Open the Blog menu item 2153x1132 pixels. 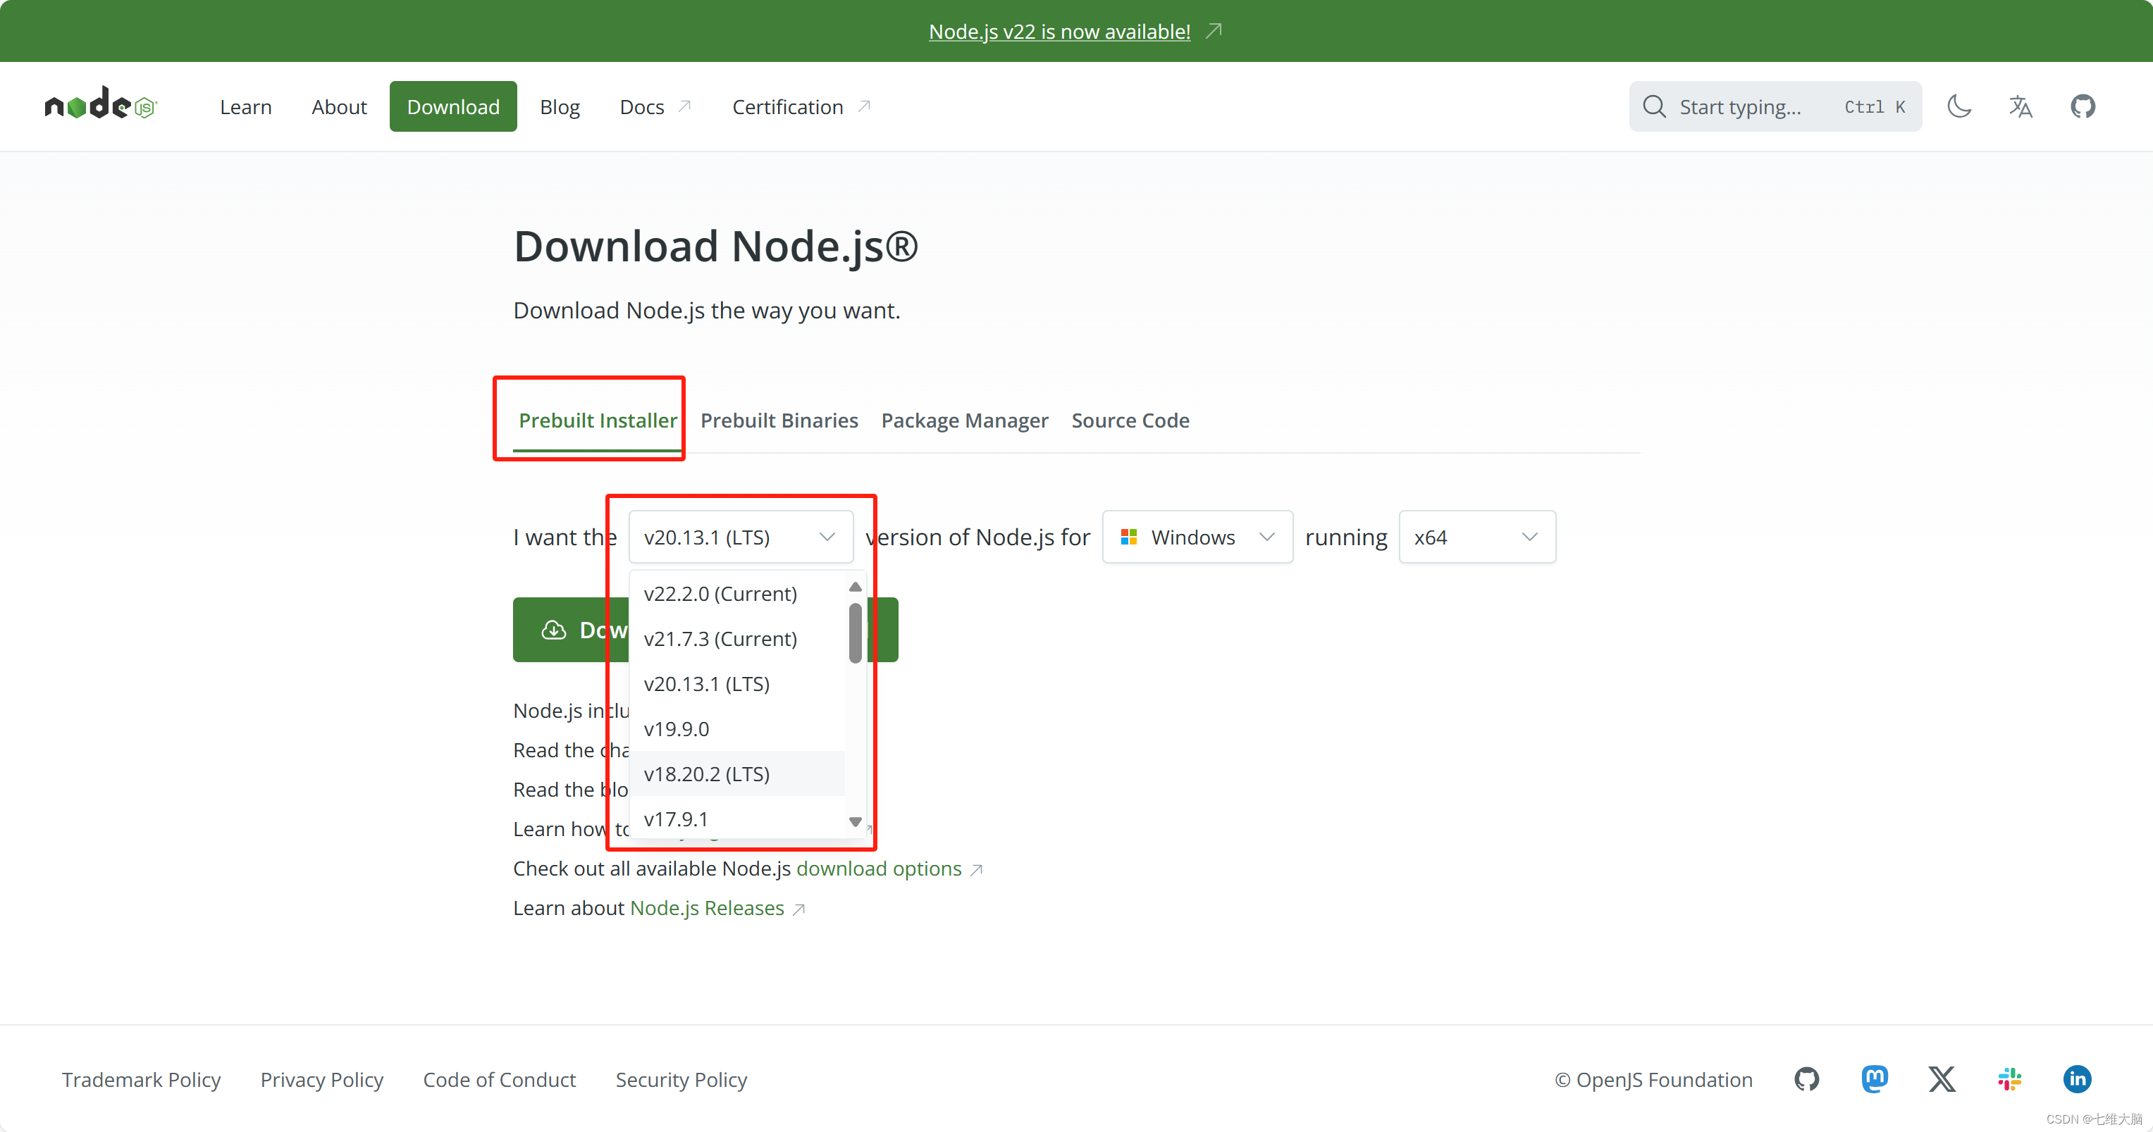pyautogui.click(x=560, y=106)
